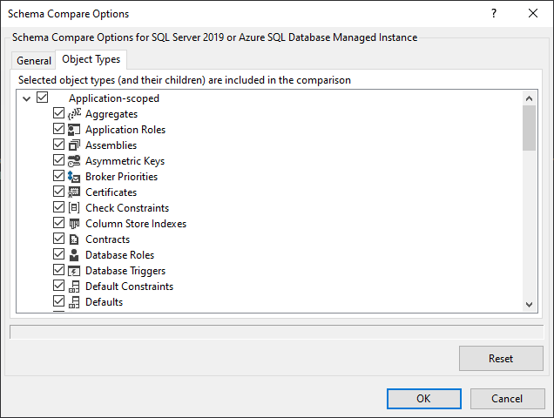This screenshot has width=554, height=418.
Task: Click the empty description box below the list
Action: (277, 332)
